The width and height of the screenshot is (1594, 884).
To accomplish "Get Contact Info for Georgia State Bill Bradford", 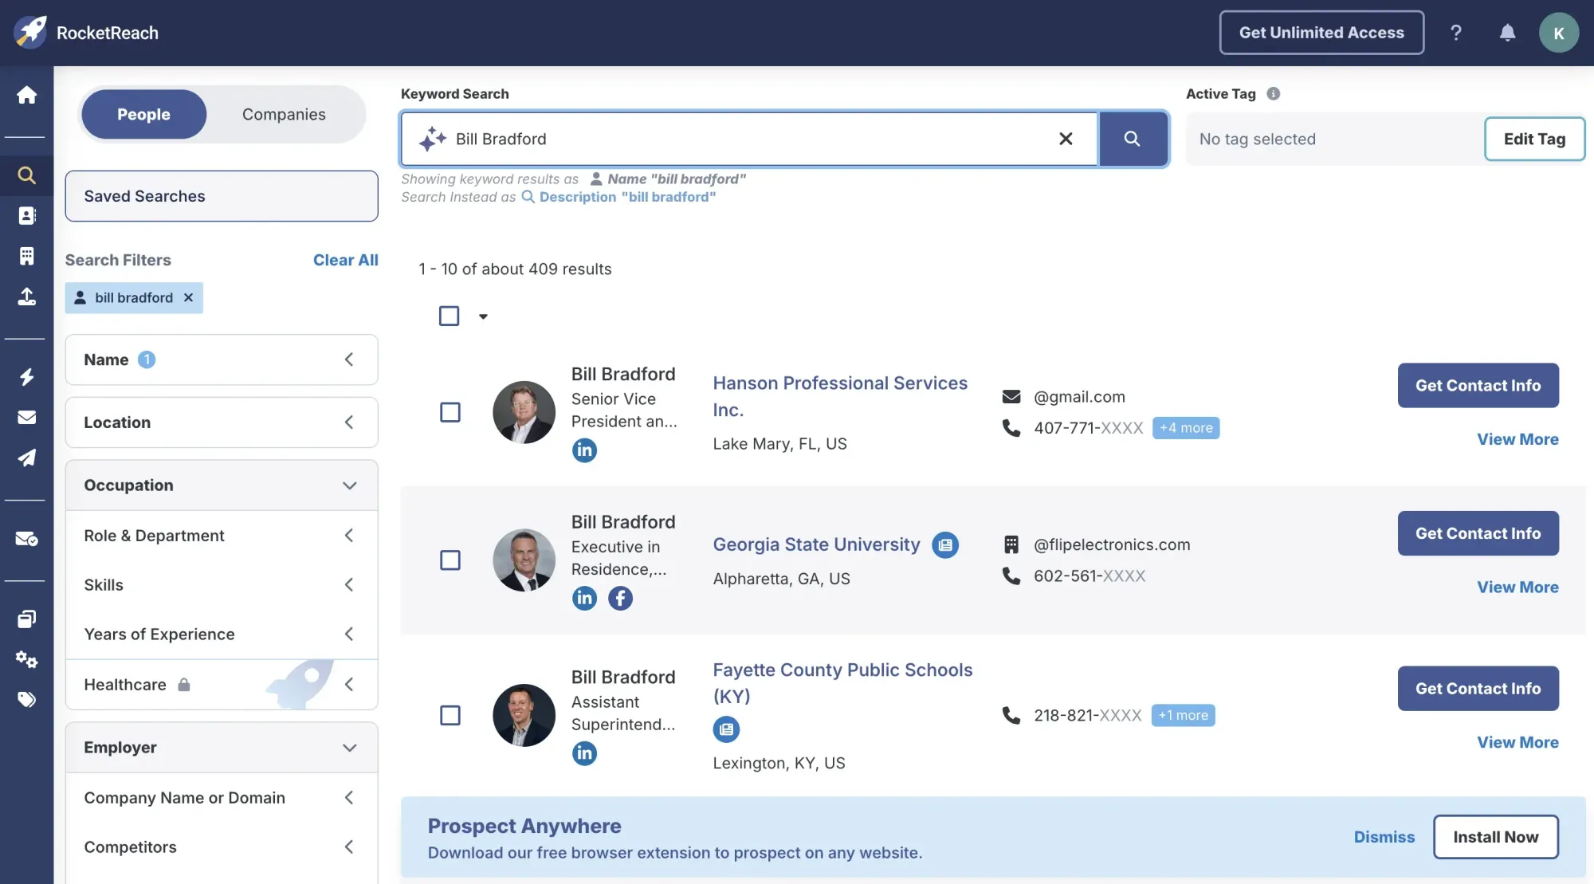I will point(1478,533).
